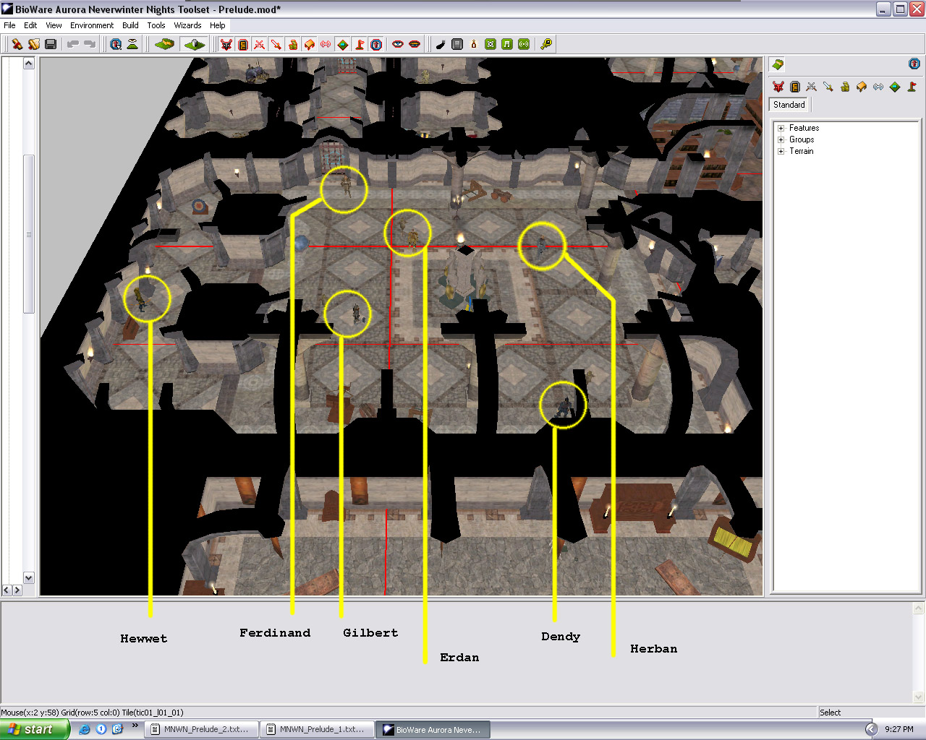Open the Tools menu
Viewport: 926px width, 740px height.
tap(156, 25)
